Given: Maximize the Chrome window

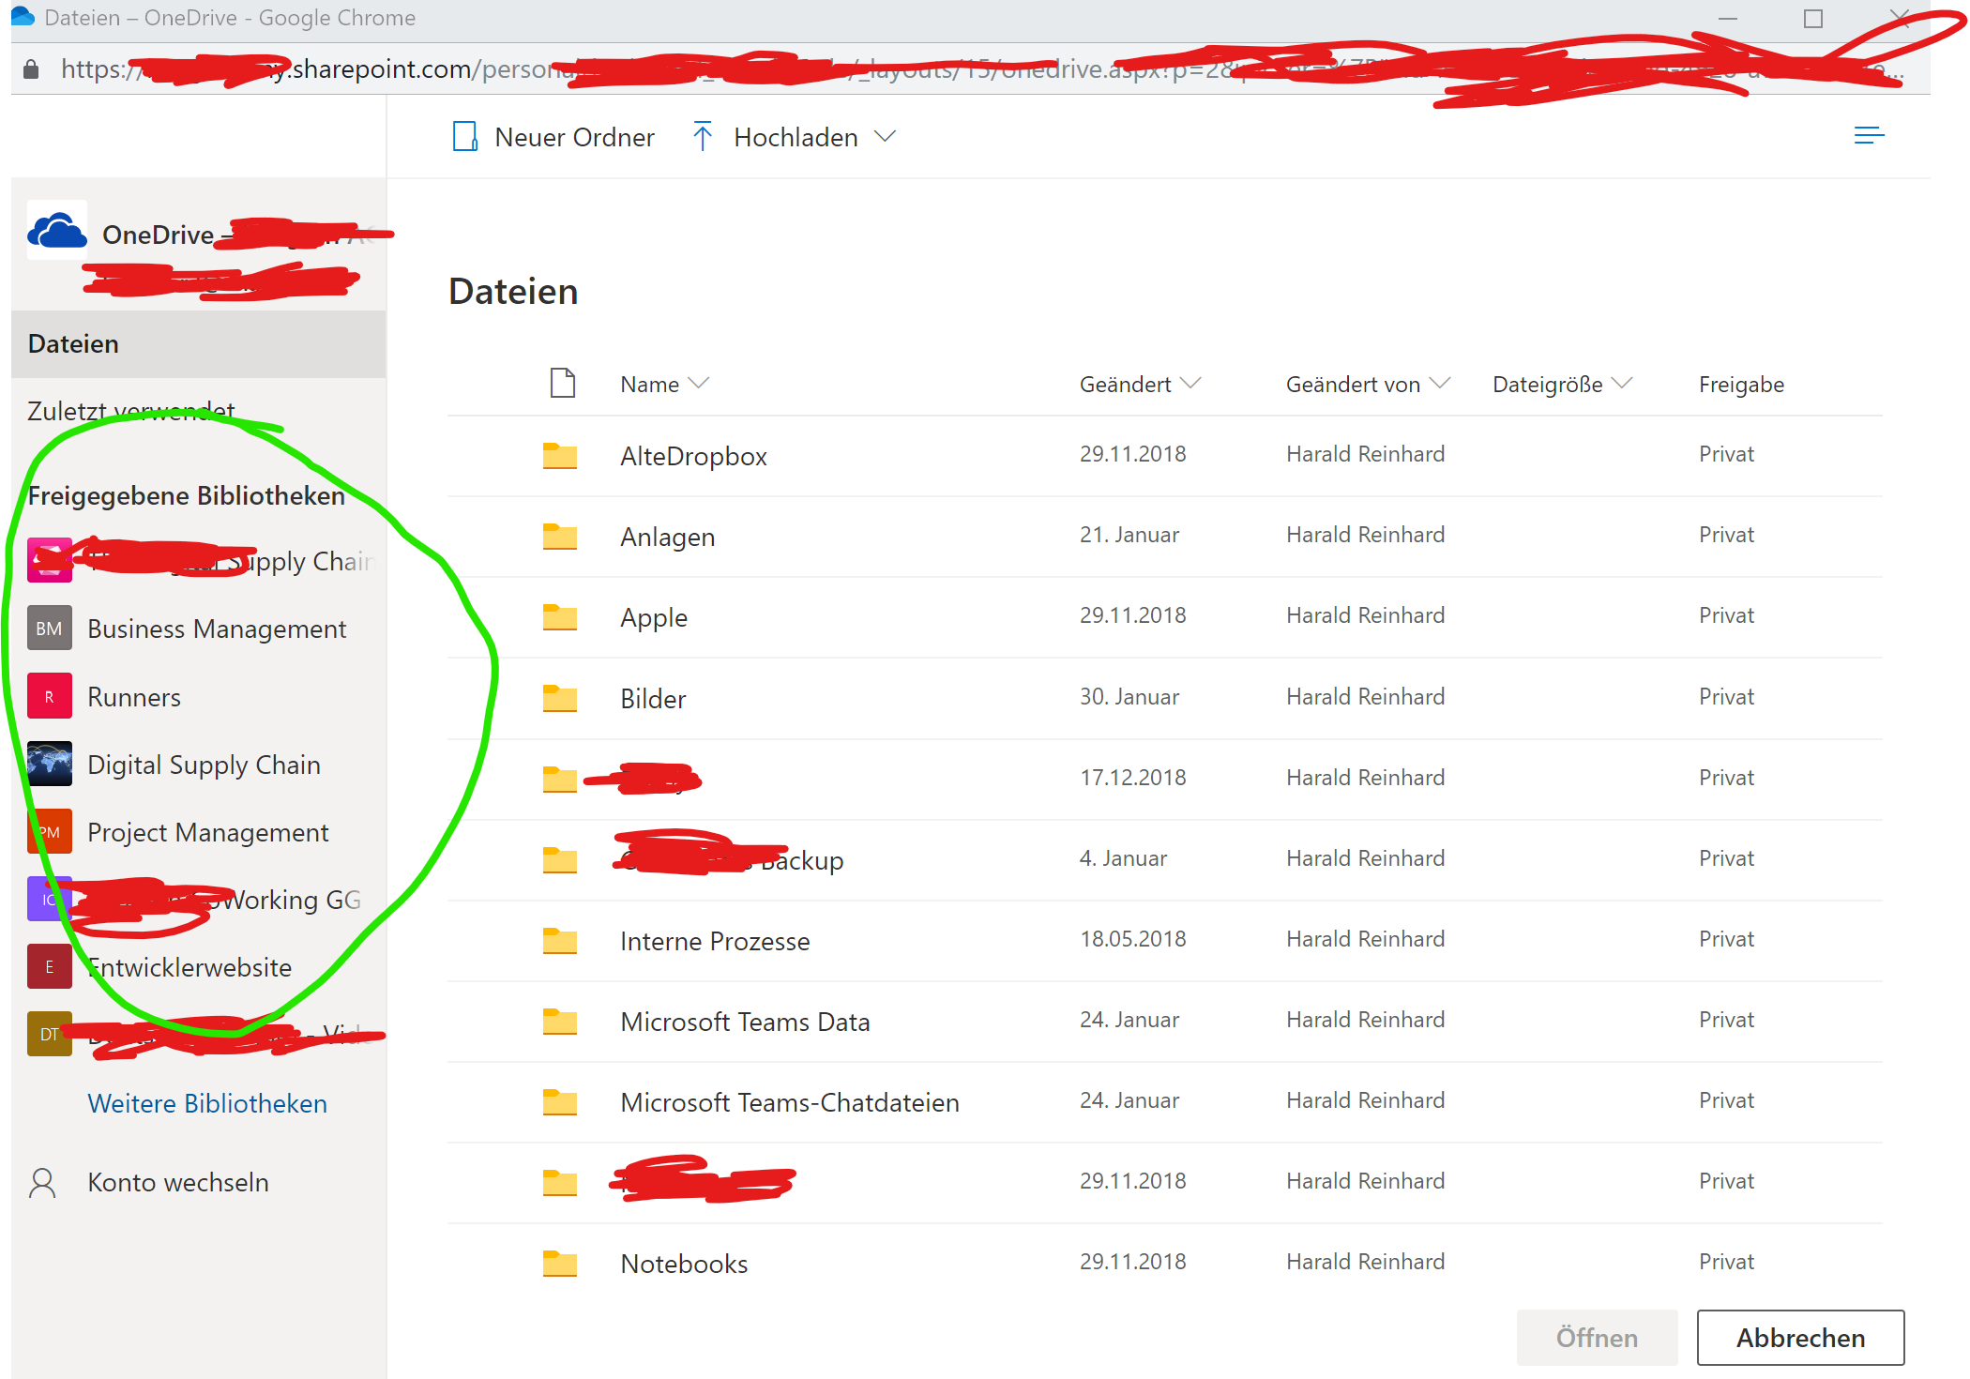Looking at the screenshot, I should (x=1813, y=19).
